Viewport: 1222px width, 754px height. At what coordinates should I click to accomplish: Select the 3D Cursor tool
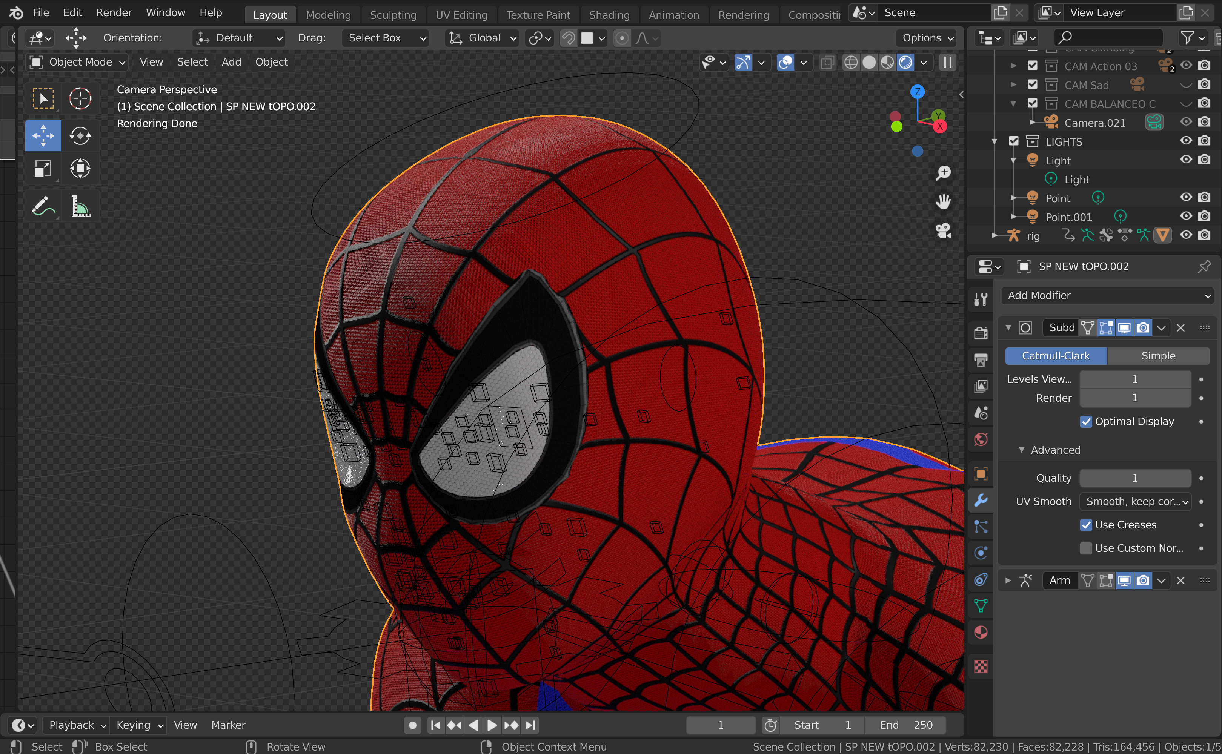pos(80,98)
